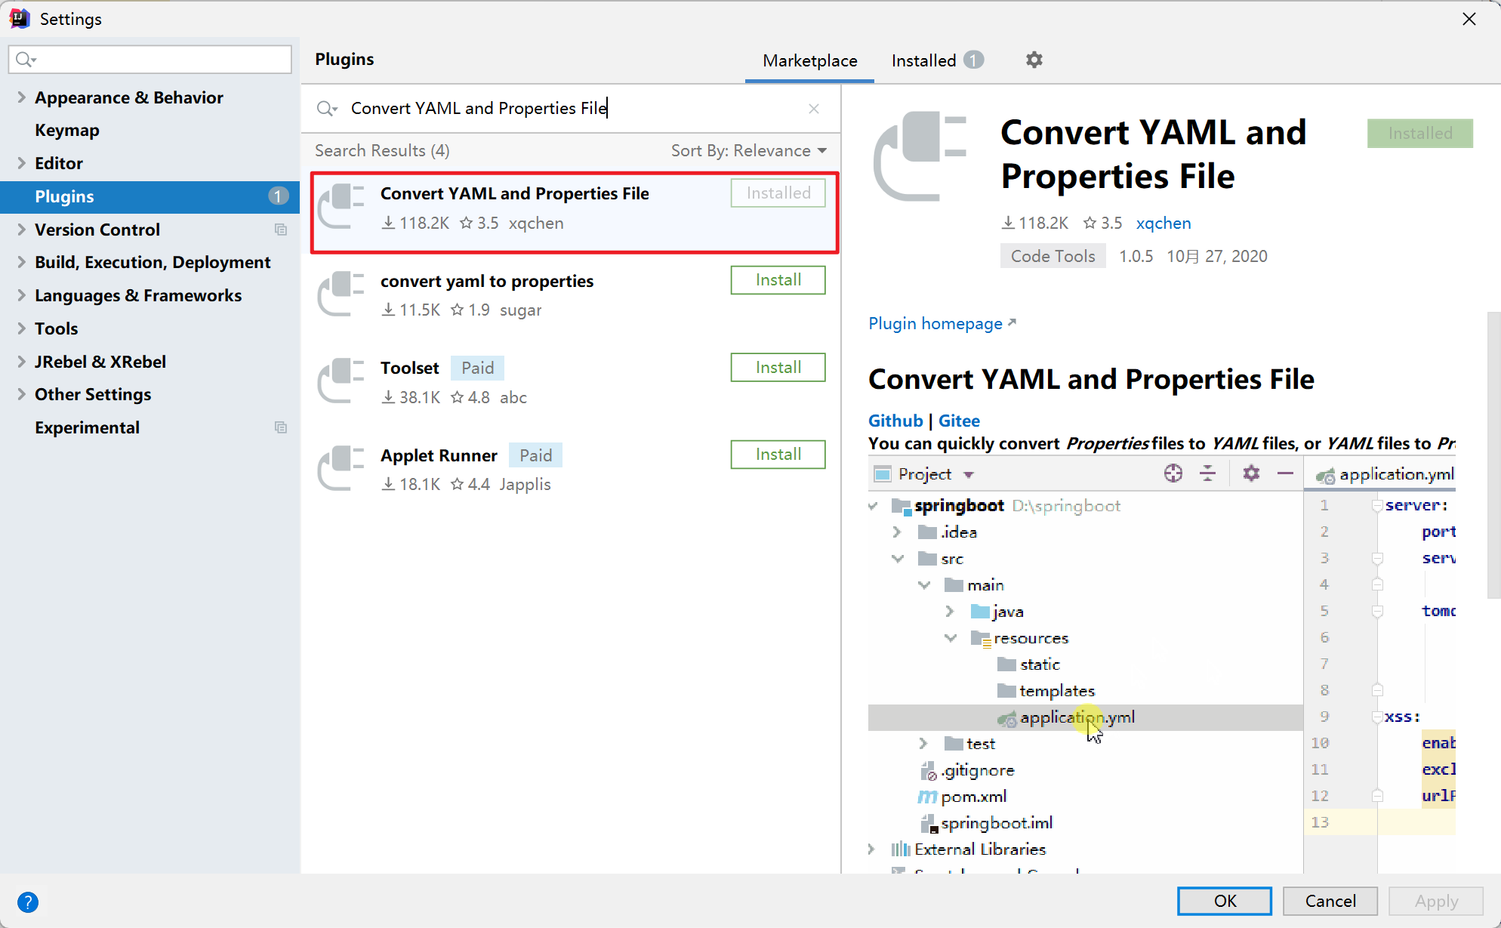Click the OK button

pyautogui.click(x=1225, y=901)
